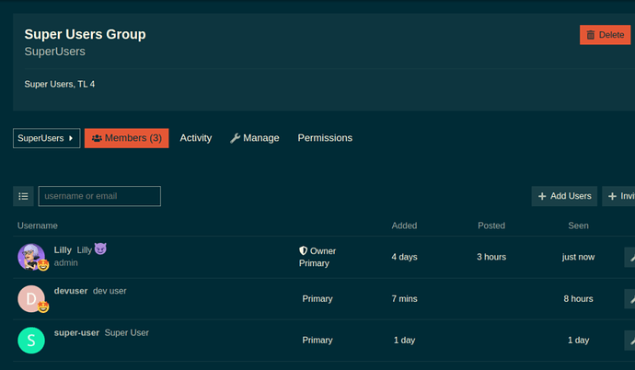This screenshot has width=635, height=370.
Task: Open the Activity tab
Action: (x=196, y=138)
